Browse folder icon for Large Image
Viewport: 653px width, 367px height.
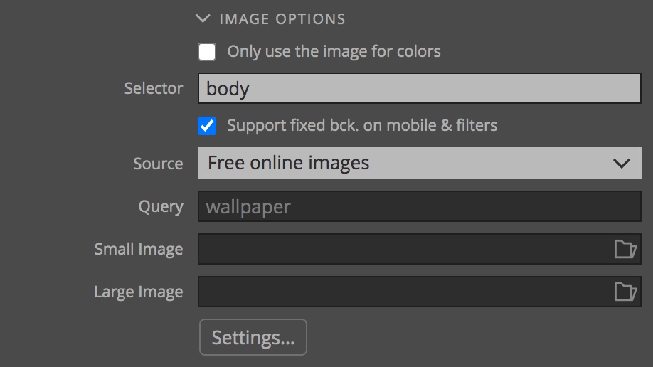[625, 292]
